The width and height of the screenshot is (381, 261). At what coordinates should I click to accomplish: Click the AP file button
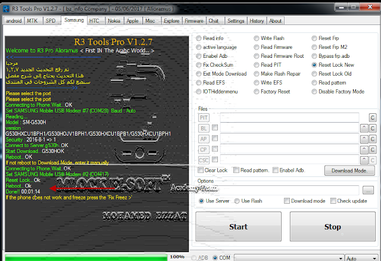pos(204,139)
